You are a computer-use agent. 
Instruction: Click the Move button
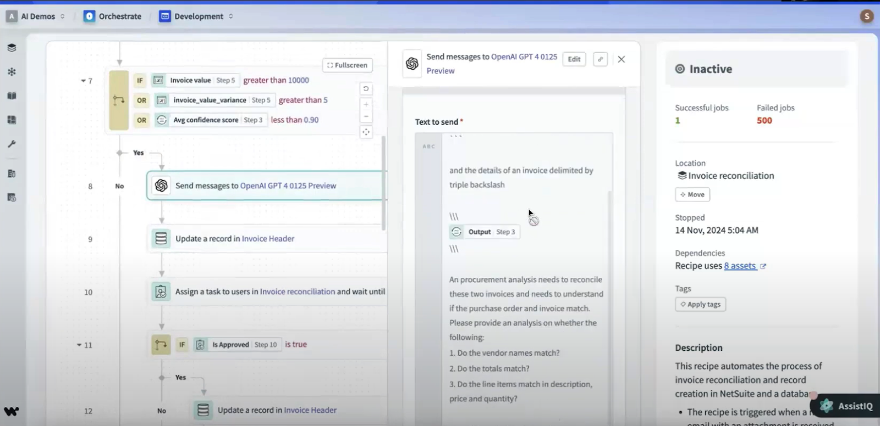pyautogui.click(x=692, y=194)
